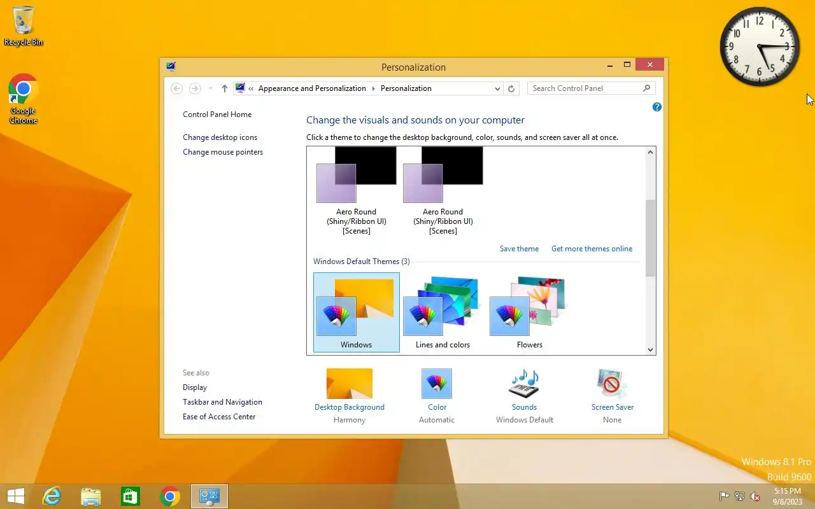Open Control Panel Home link
Screen dimensions: 815x509
(x=217, y=115)
